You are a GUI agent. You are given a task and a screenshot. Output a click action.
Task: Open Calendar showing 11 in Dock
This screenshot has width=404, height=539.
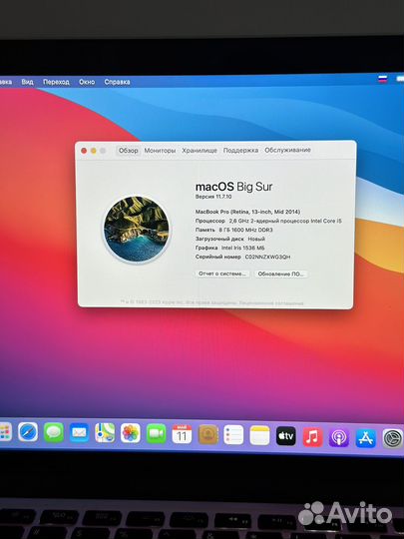click(182, 434)
